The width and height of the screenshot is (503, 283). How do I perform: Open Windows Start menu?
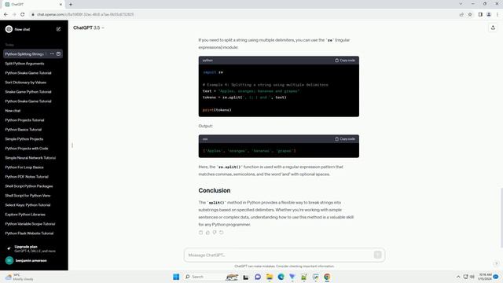tap(176, 277)
